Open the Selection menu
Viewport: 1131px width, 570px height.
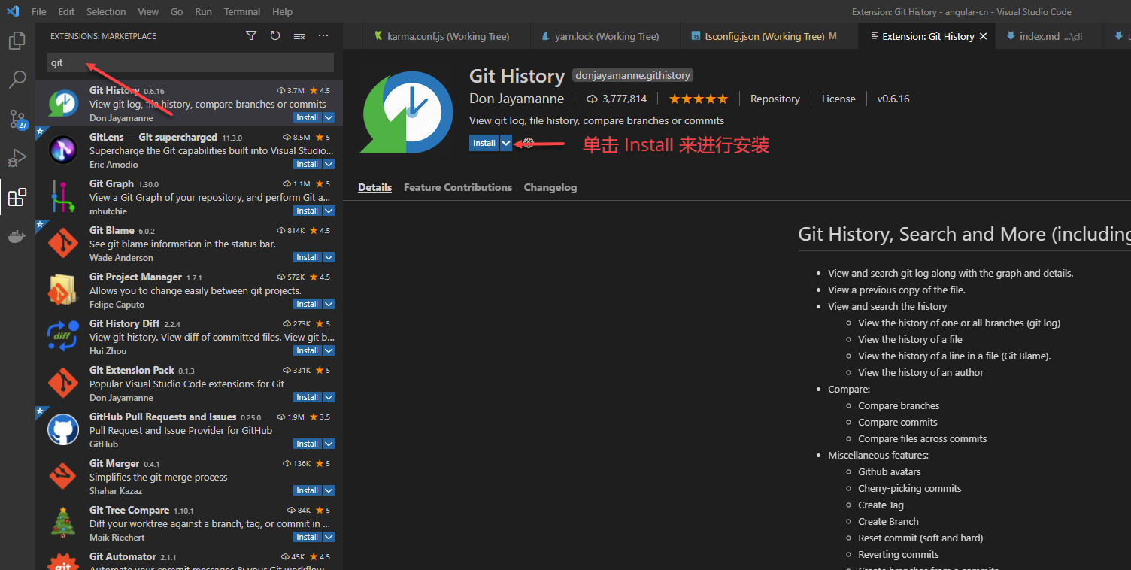tap(106, 12)
